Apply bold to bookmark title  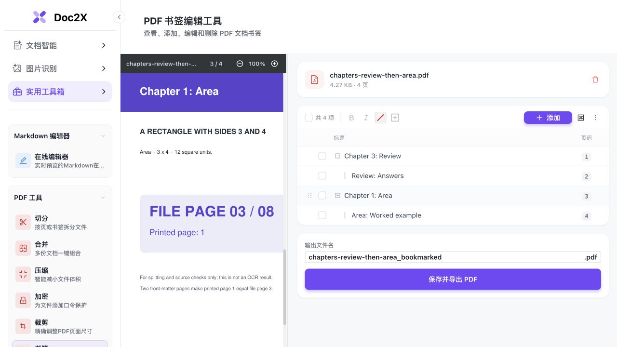point(351,118)
